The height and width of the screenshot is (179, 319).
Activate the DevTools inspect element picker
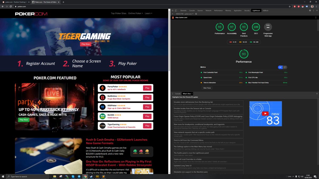[173, 10]
